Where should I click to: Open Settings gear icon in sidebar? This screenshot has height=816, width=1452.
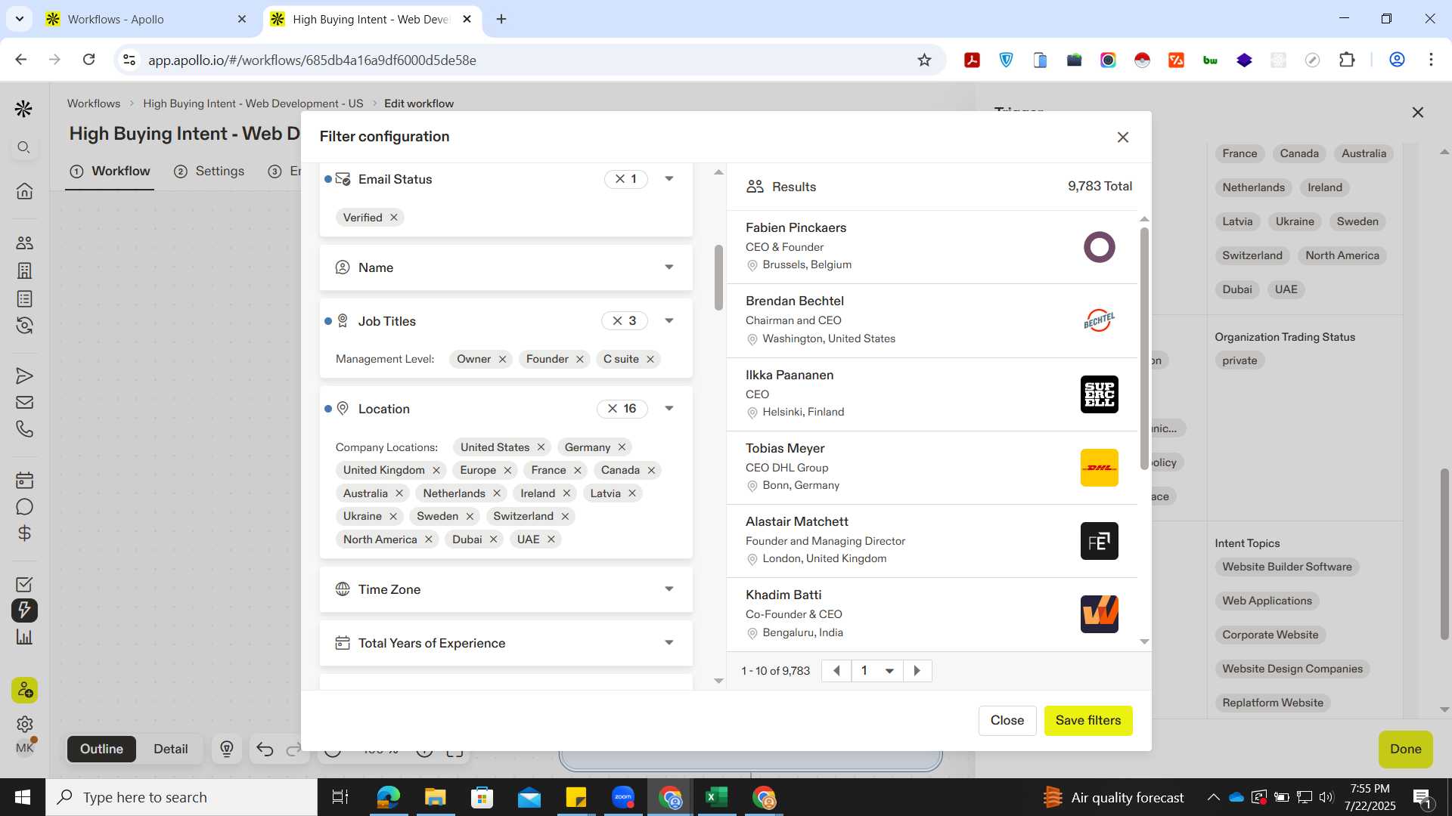tap(24, 724)
